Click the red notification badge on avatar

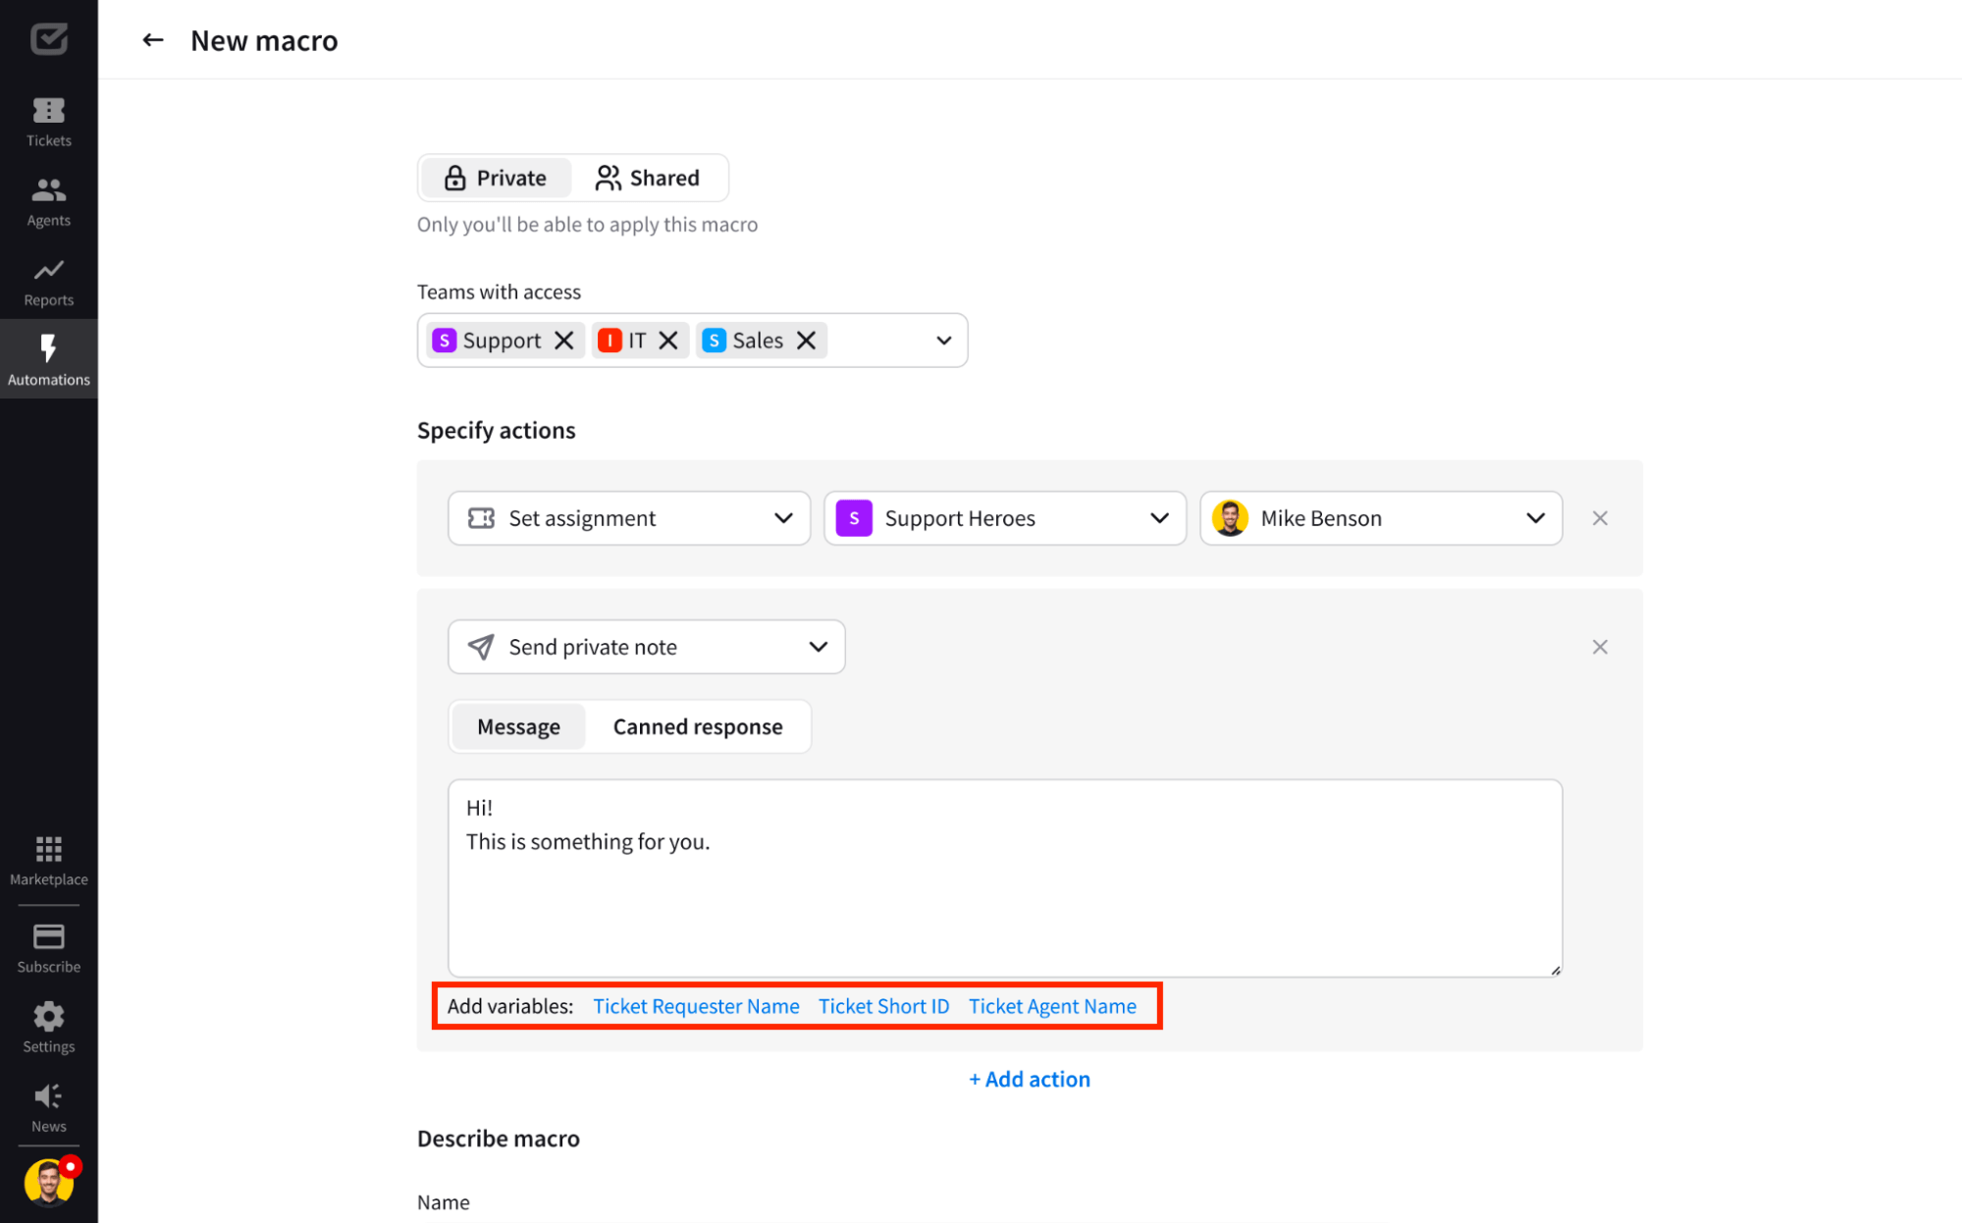point(70,1166)
